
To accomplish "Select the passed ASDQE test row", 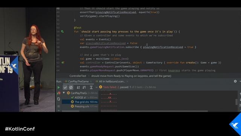I will tap(80, 97).
